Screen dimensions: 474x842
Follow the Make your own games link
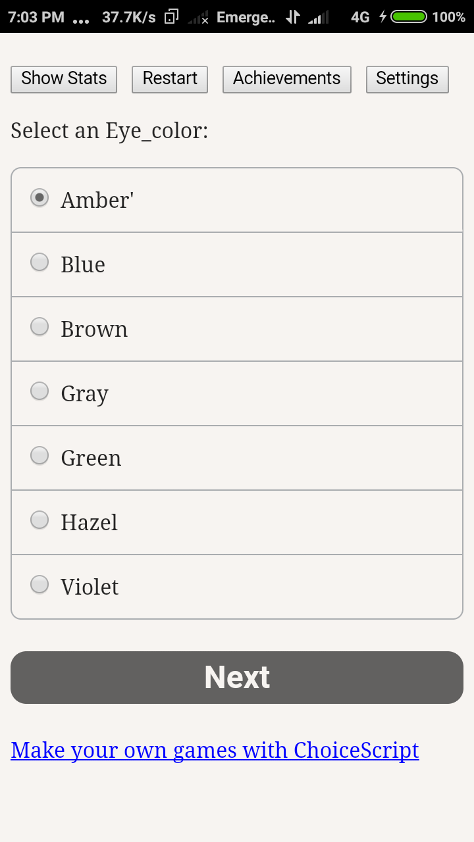point(215,750)
